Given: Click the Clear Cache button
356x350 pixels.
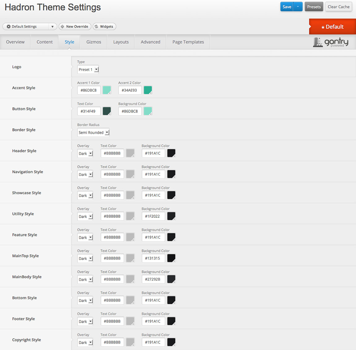Looking at the screenshot, I should pyautogui.click(x=339, y=7).
